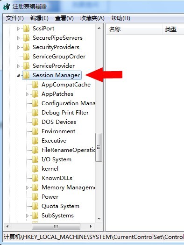Click the Environment folder icon
Viewport: 184px width, 245px height.
pos(35,131)
